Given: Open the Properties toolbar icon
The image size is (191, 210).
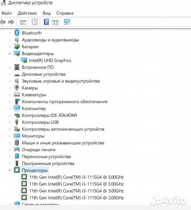Looking at the screenshot, I should pos(34,22).
